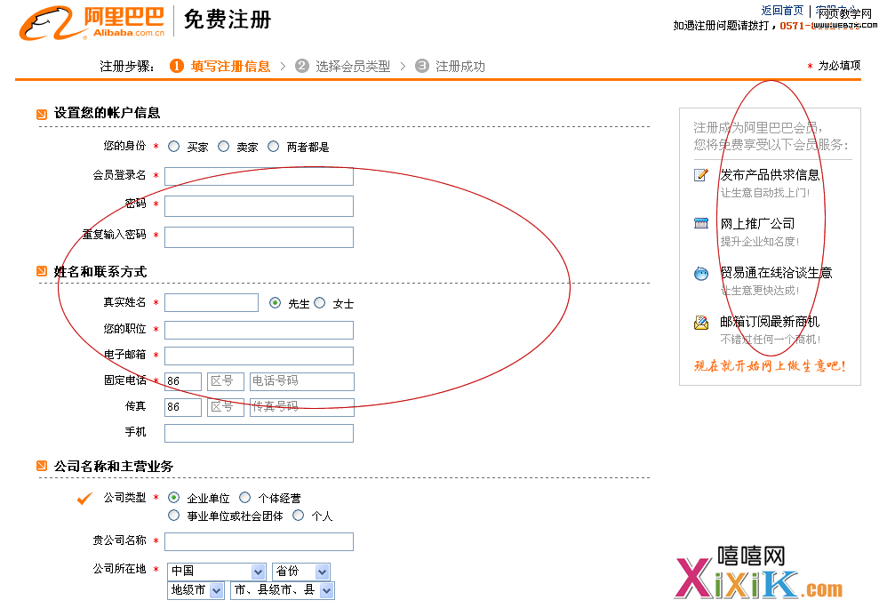Click the 返回首页 link
This screenshot has height=608, width=887.
(x=782, y=11)
